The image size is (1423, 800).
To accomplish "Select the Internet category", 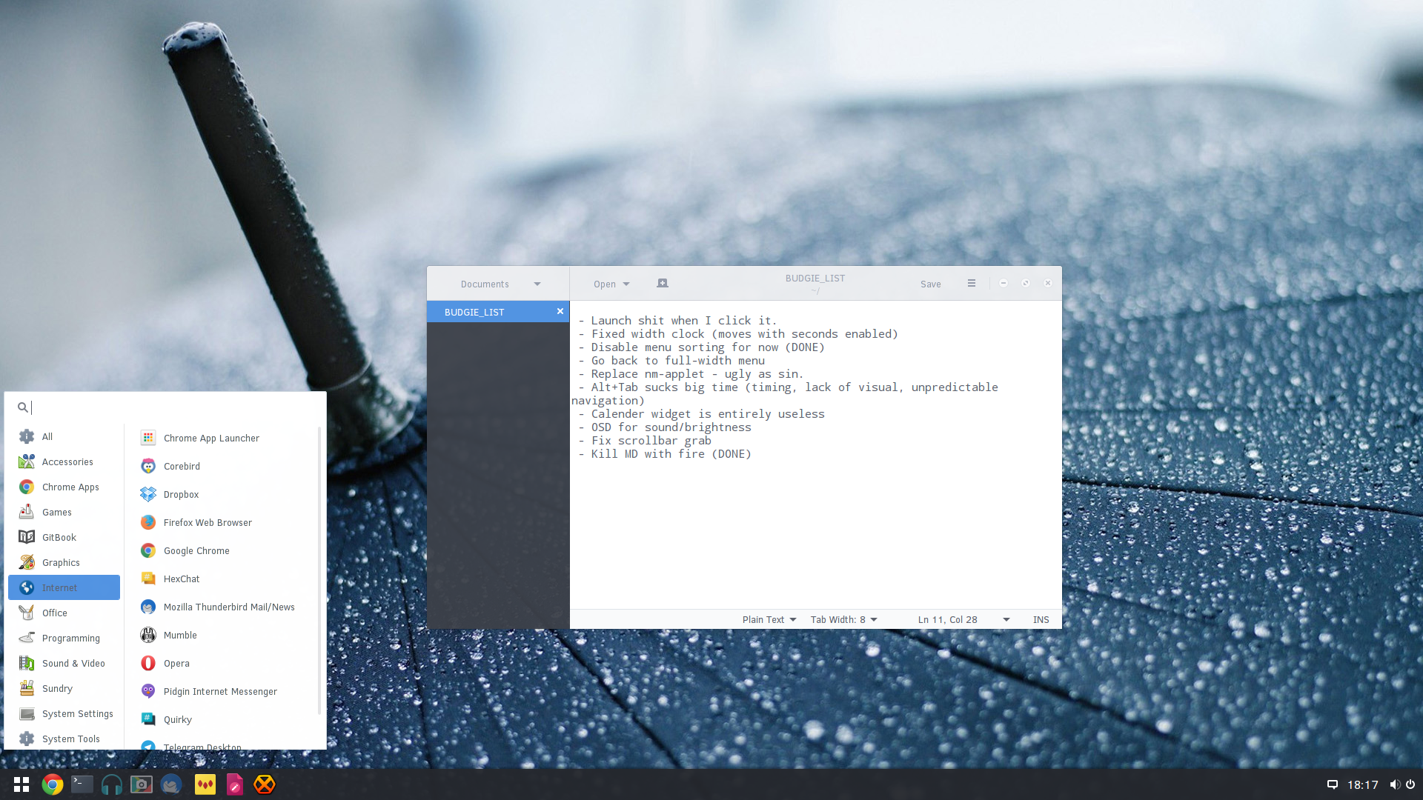I will click(x=64, y=587).
